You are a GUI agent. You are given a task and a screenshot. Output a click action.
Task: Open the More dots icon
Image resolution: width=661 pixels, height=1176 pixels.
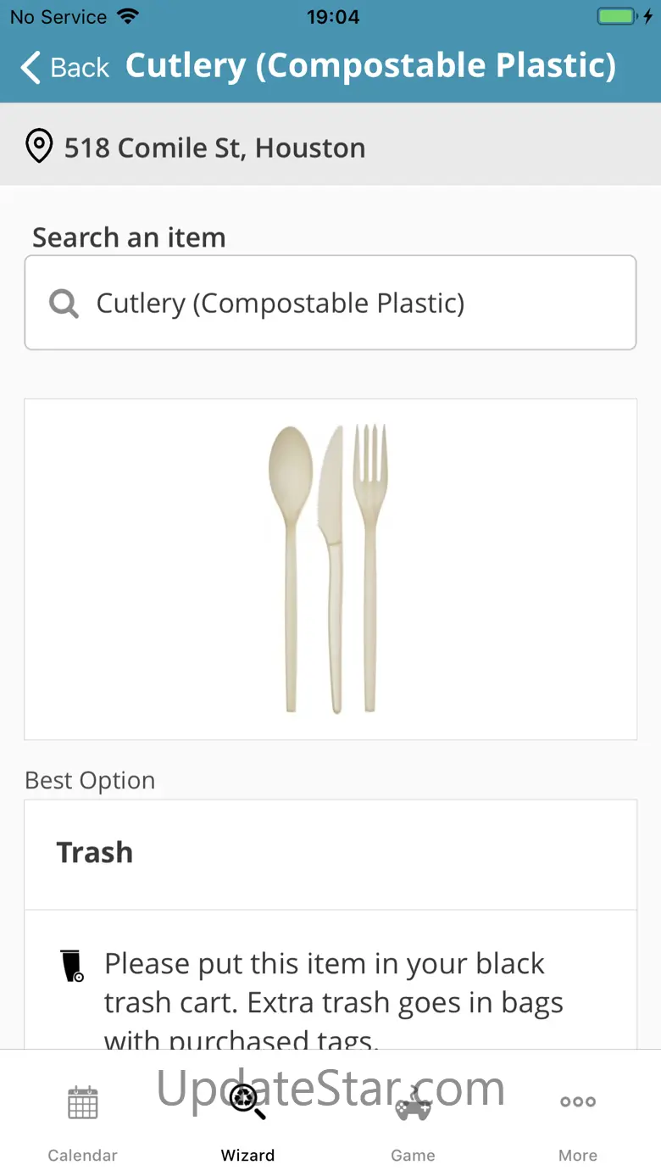pyautogui.click(x=578, y=1102)
